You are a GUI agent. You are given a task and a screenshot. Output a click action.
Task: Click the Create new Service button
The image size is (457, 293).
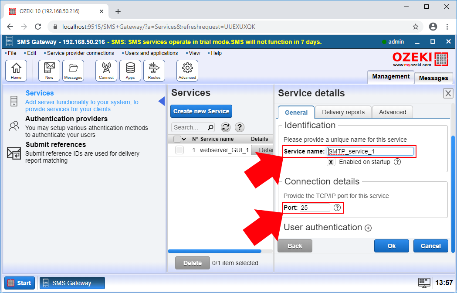click(x=201, y=111)
